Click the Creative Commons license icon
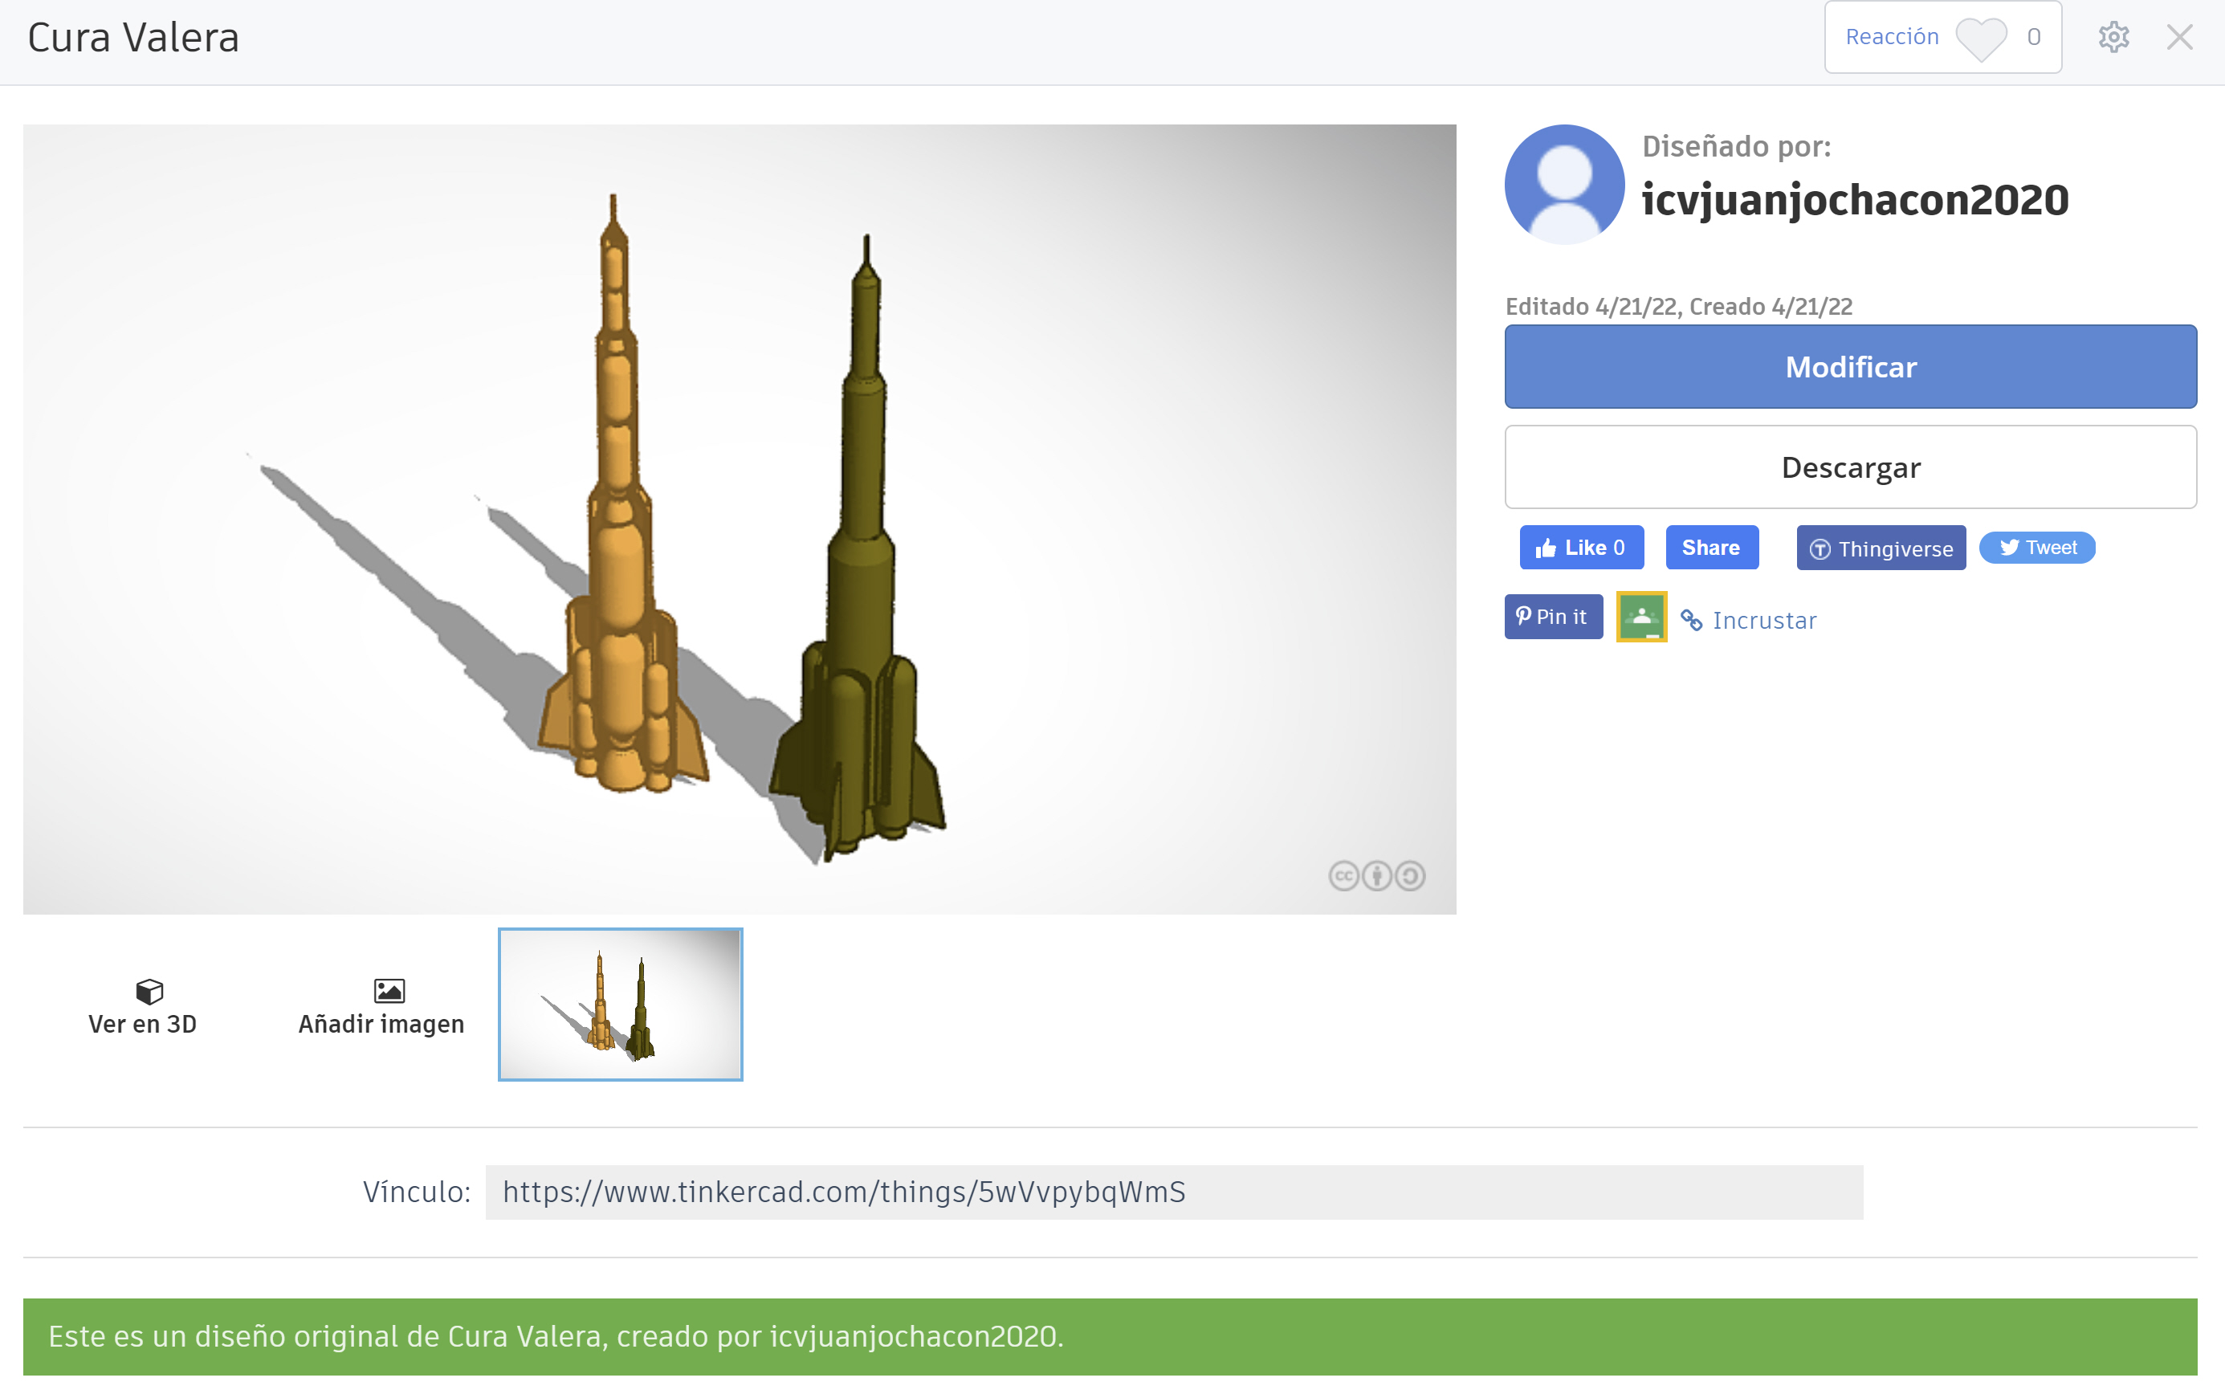This screenshot has width=2225, height=1390. point(1375,876)
